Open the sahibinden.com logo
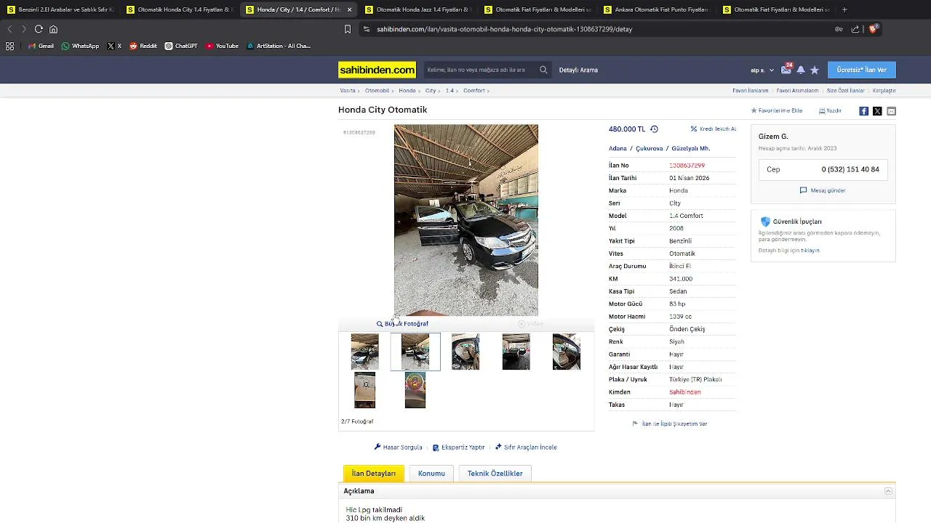 point(377,70)
